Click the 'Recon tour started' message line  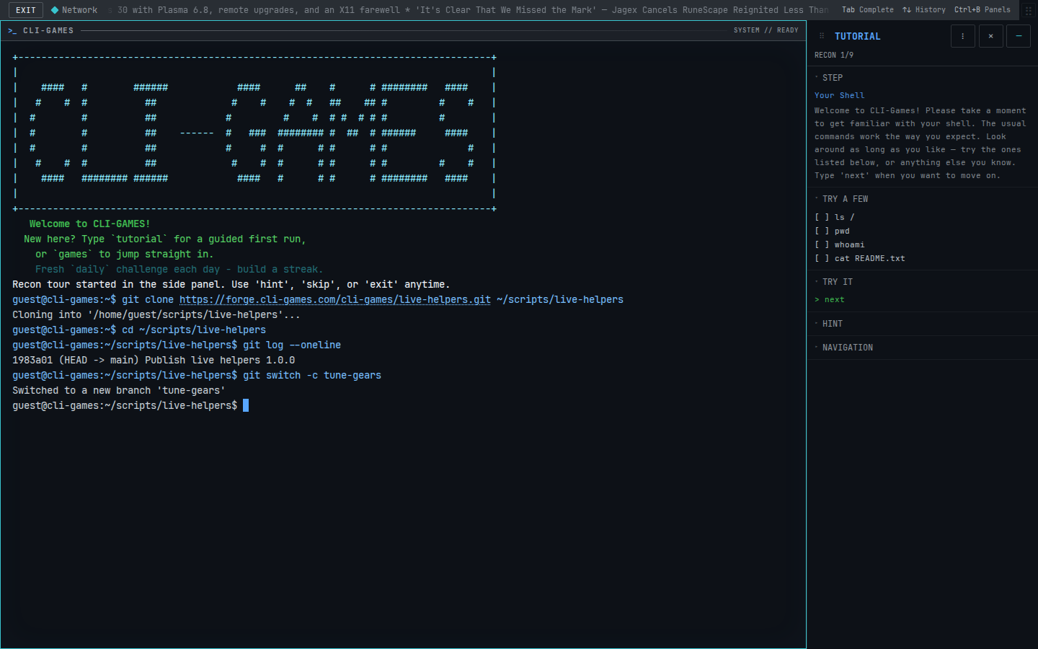pos(231,285)
